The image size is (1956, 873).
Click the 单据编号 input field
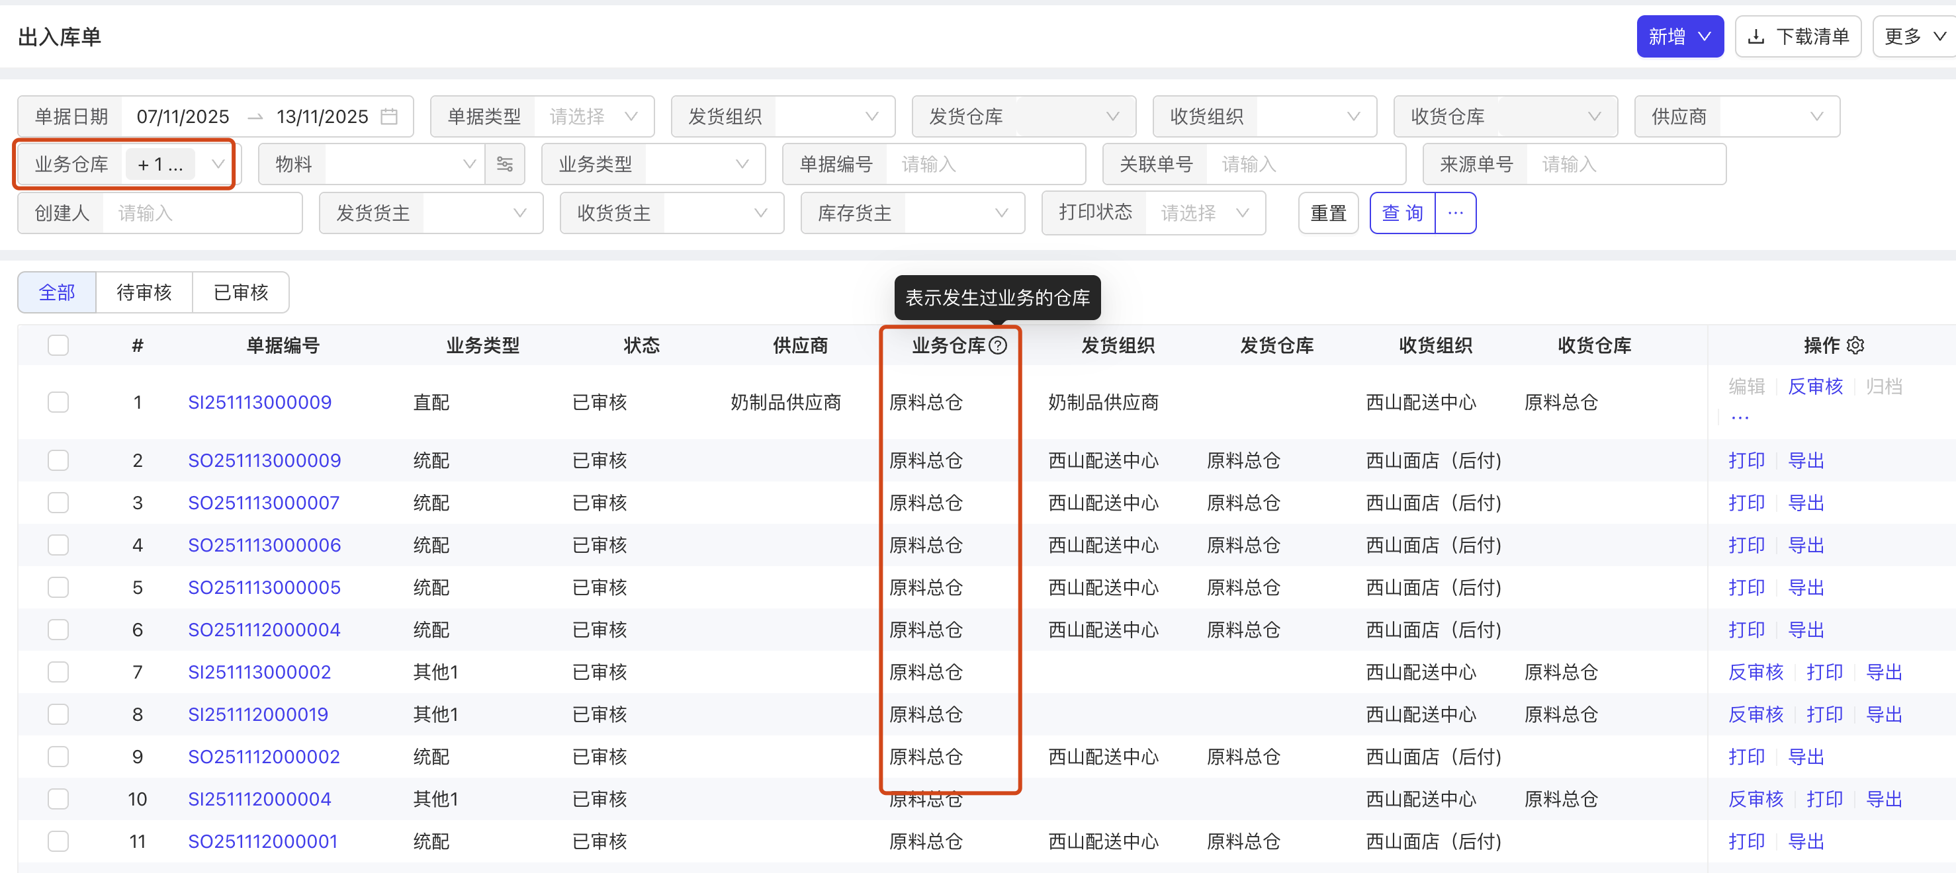coord(984,164)
